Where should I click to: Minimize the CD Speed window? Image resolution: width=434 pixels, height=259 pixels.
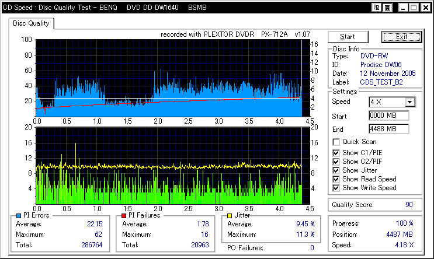(x=402, y=8)
